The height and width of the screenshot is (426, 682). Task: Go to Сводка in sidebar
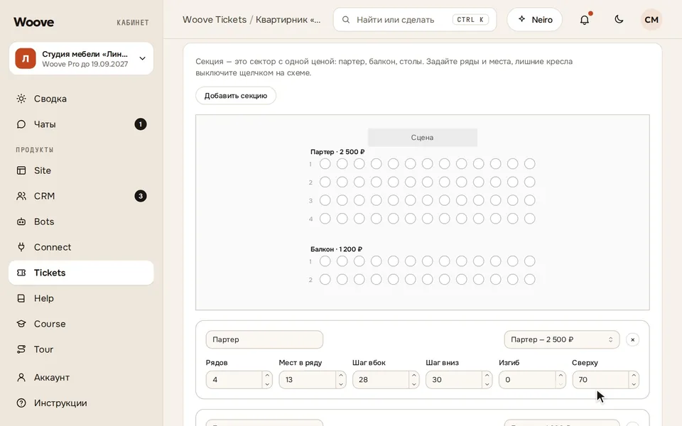pyautogui.click(x=81, y=99)
